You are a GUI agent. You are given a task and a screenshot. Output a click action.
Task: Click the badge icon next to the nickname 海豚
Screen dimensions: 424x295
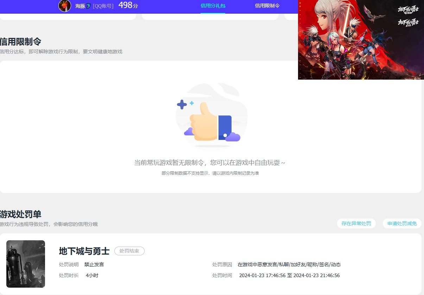tap(88, 6)
